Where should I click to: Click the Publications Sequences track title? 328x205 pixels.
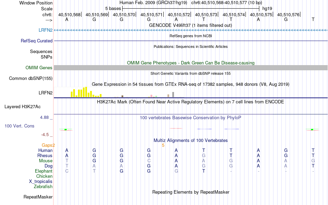pos(191,47)
